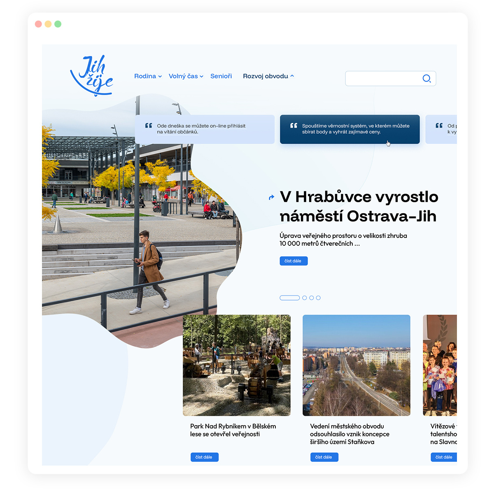
Task: Open the on-line vítání občánků announcement card
Action: pyautogui.click(x=205, y=129)
